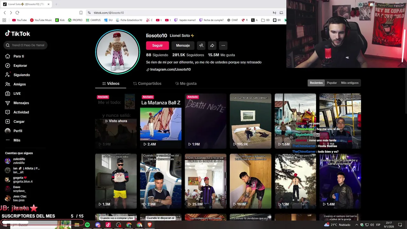407x229 pixels.
Task: Open the CAMPUS bookmark
Action: 93,20
